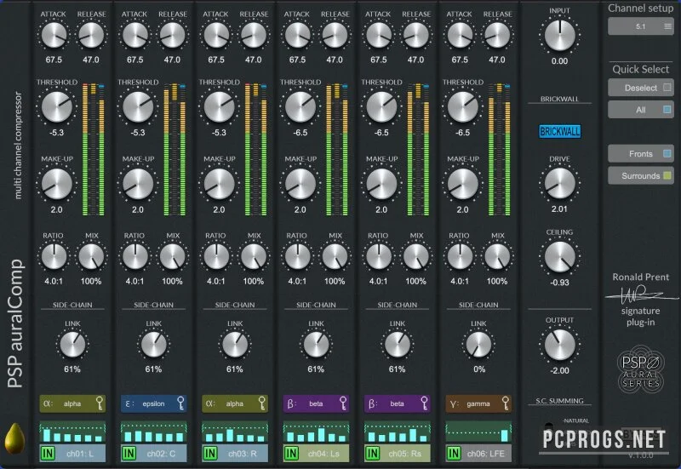Tick the blue checkbox beside All
The image size is (681, 469).
coord(667,110)
